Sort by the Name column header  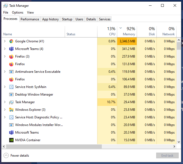(x=33, y=32)
